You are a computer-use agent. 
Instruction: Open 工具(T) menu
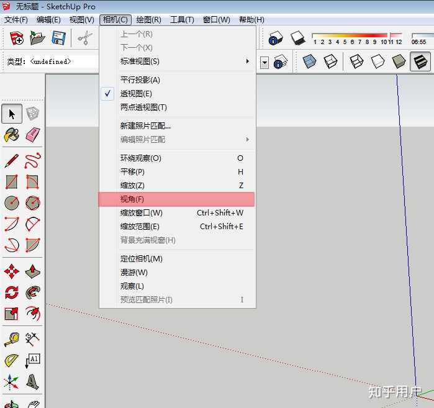tap(182, 20)
